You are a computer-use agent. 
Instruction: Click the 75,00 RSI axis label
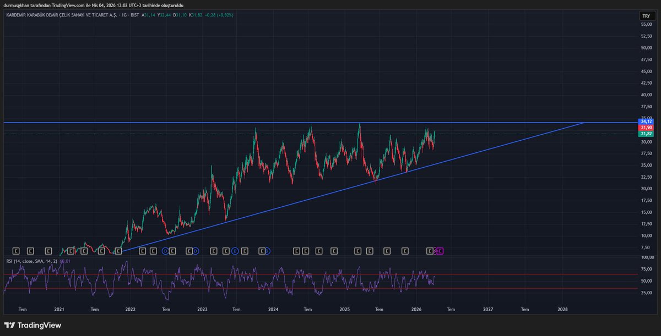pos(646,269)
